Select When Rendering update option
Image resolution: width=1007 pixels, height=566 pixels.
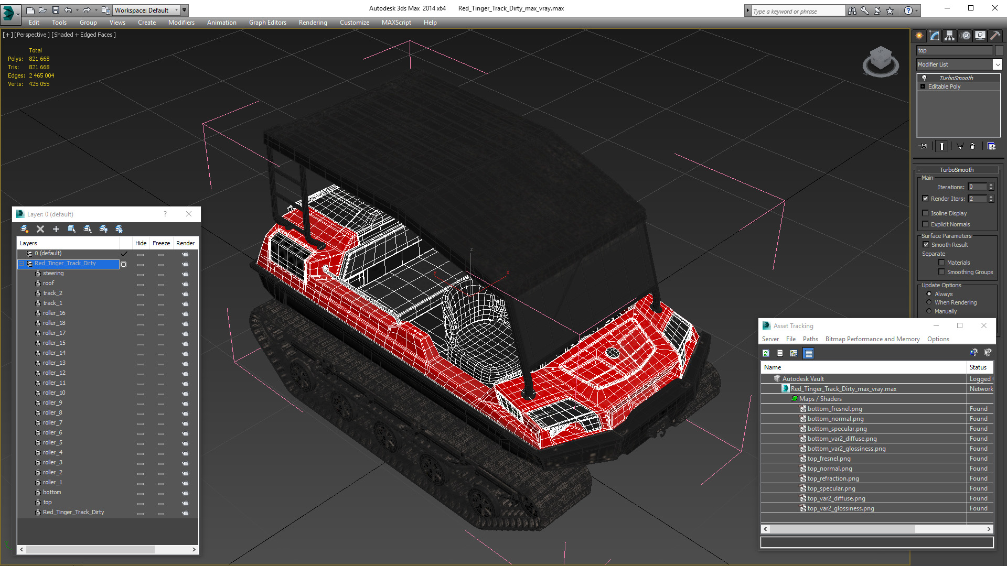click(x=929, y=302)
